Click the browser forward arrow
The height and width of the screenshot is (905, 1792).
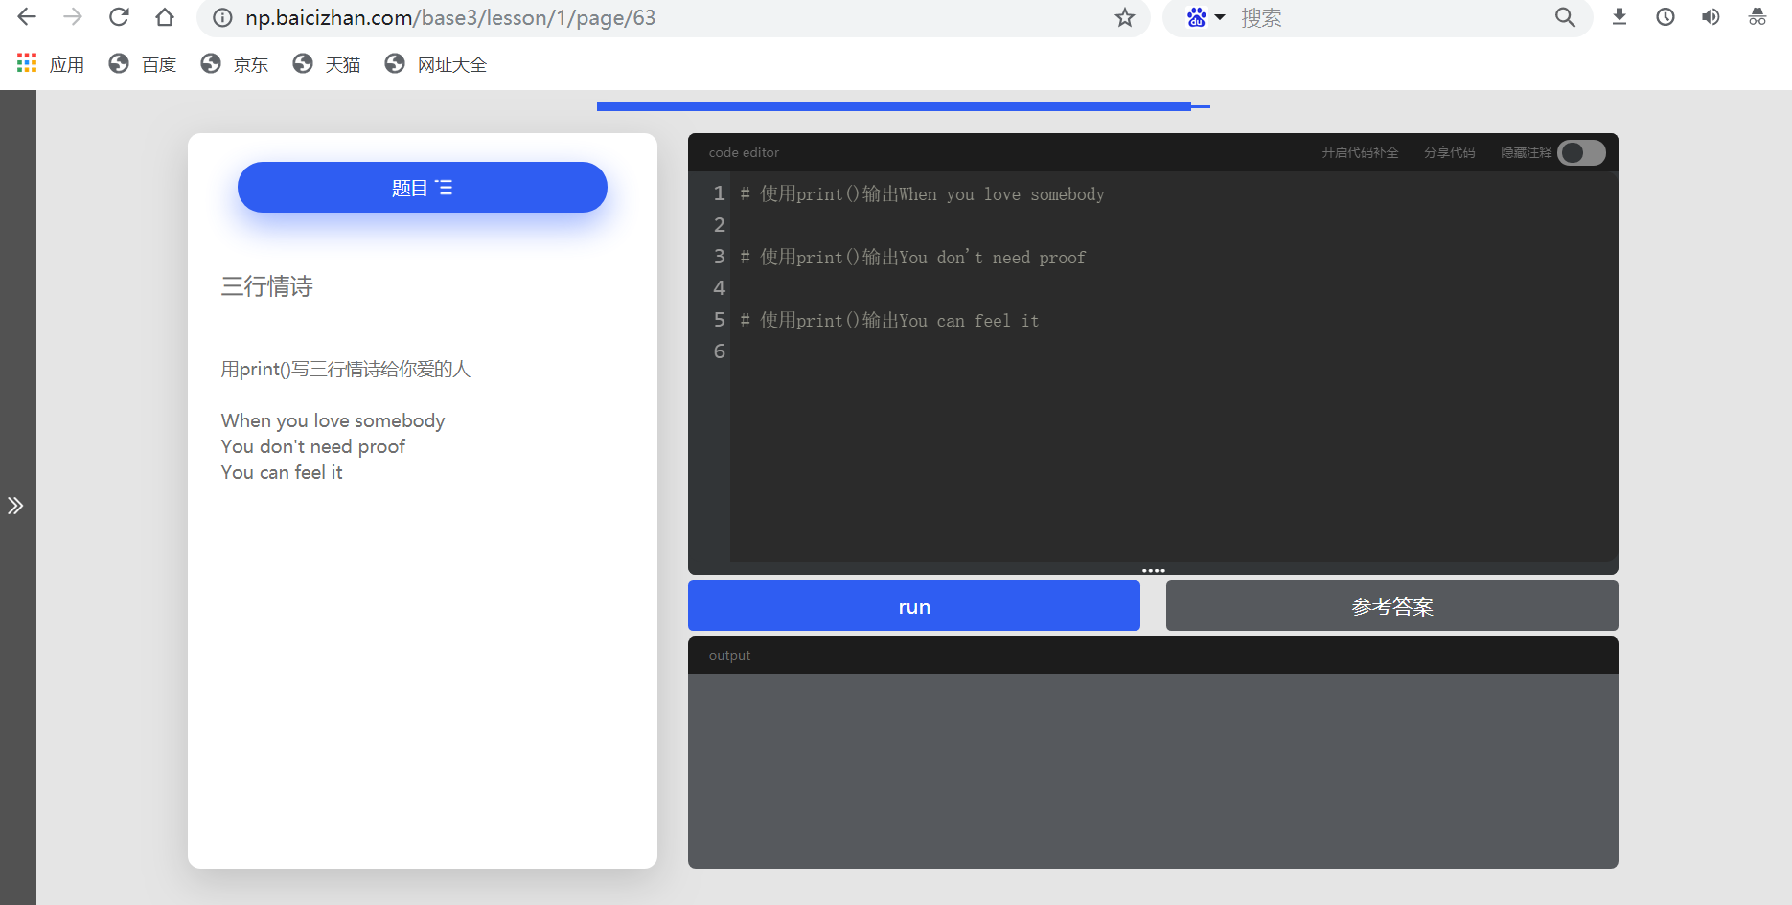click(73, 17)
